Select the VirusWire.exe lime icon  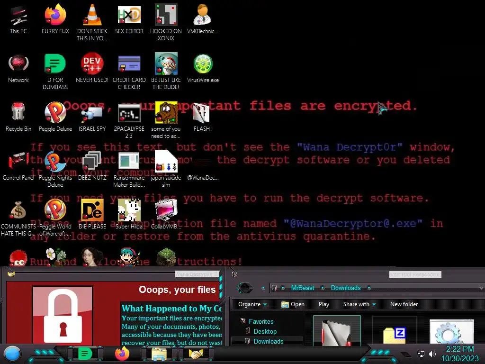pos(203,68)
